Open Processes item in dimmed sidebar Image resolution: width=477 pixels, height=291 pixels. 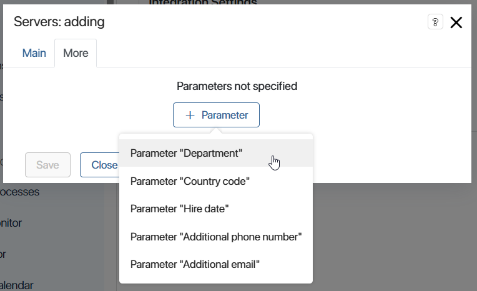pyautogui.click(x=19, y=192)
